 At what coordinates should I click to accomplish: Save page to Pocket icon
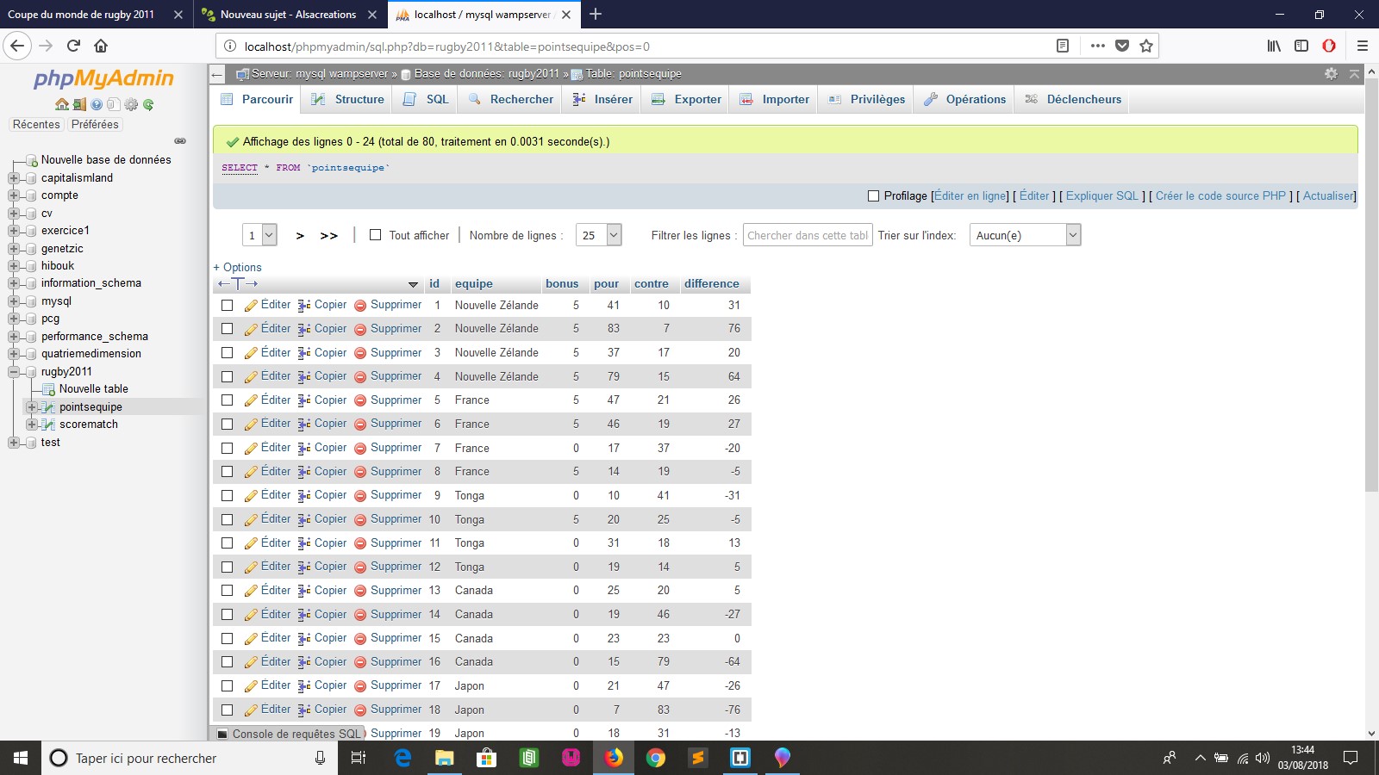[1122, 46]
